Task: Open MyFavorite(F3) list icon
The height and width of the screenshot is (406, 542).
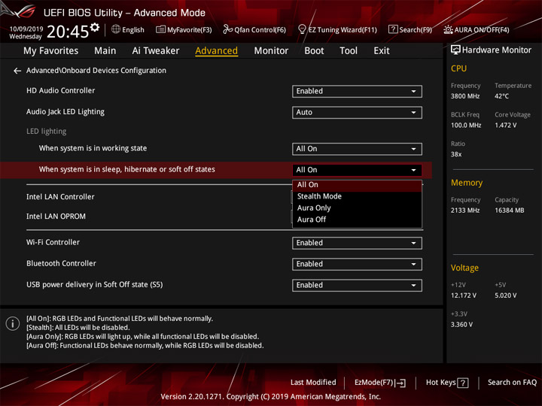Action: 160,29
